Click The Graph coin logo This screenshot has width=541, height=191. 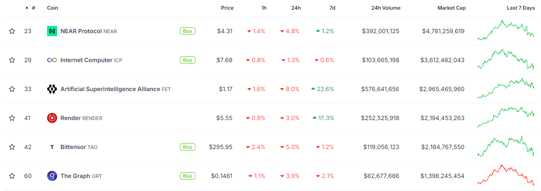(52, 176)
